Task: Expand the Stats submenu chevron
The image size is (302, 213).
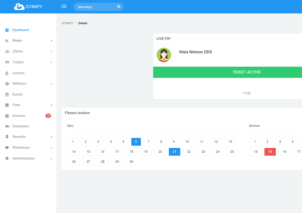Action: coord(51,105)
